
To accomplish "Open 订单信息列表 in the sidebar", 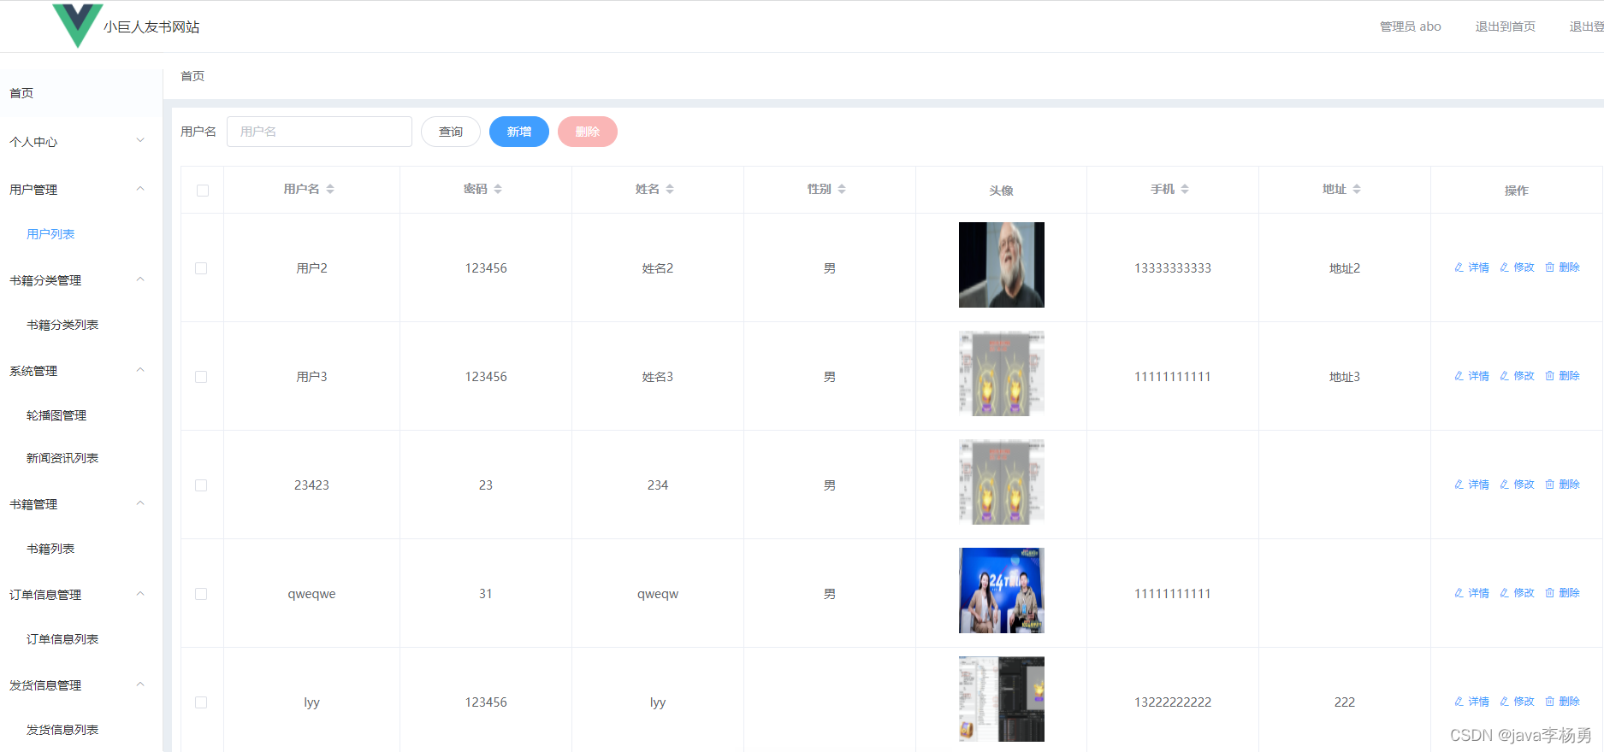I will 62,639.
